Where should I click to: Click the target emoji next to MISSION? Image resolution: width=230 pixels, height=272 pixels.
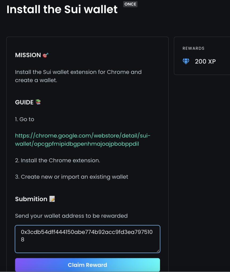(46, 55)
